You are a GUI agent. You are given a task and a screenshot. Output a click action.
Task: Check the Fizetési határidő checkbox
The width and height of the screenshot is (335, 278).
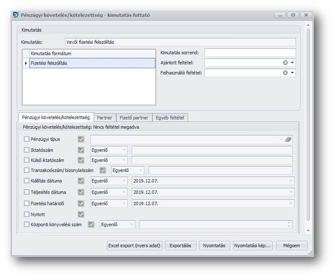pyautogui.click(x=27, y=204)
